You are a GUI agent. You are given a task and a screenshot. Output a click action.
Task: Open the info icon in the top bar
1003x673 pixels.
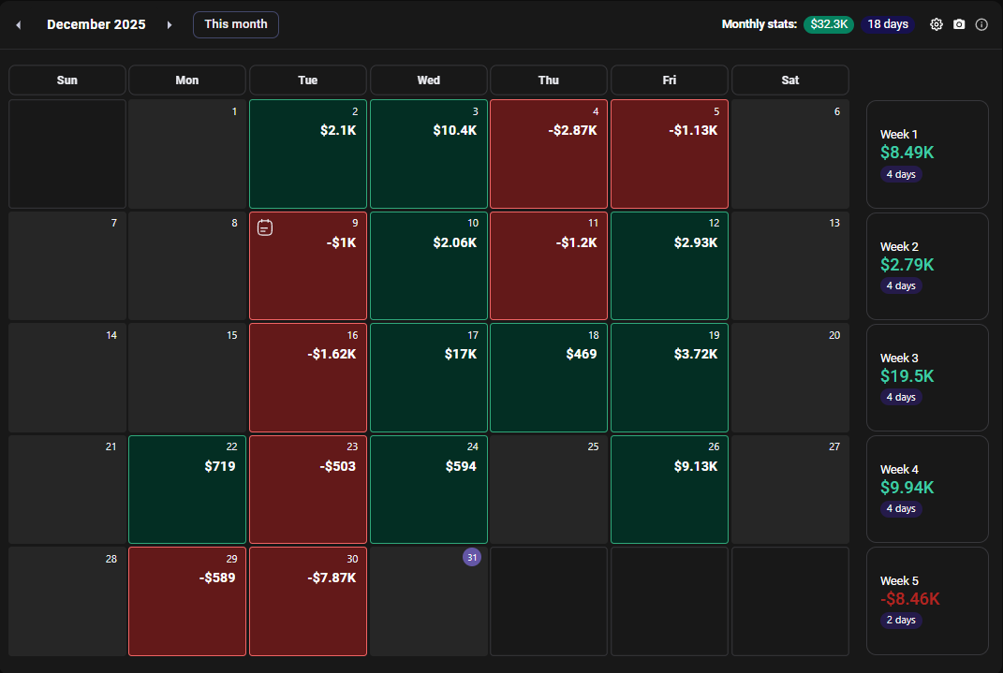(x=981, y=24)
